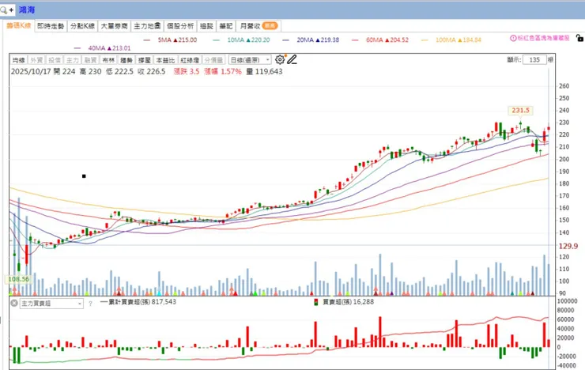
Task: Click the plus icon beside search
Action: tap(11, 10)
